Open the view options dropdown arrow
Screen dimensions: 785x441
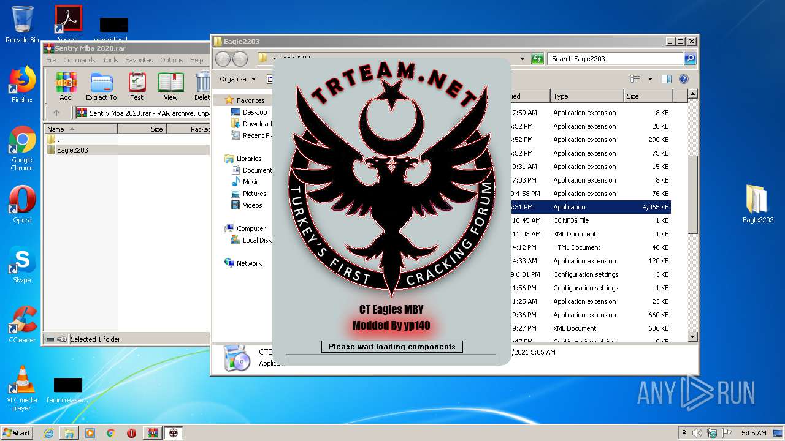coord(650,79)
